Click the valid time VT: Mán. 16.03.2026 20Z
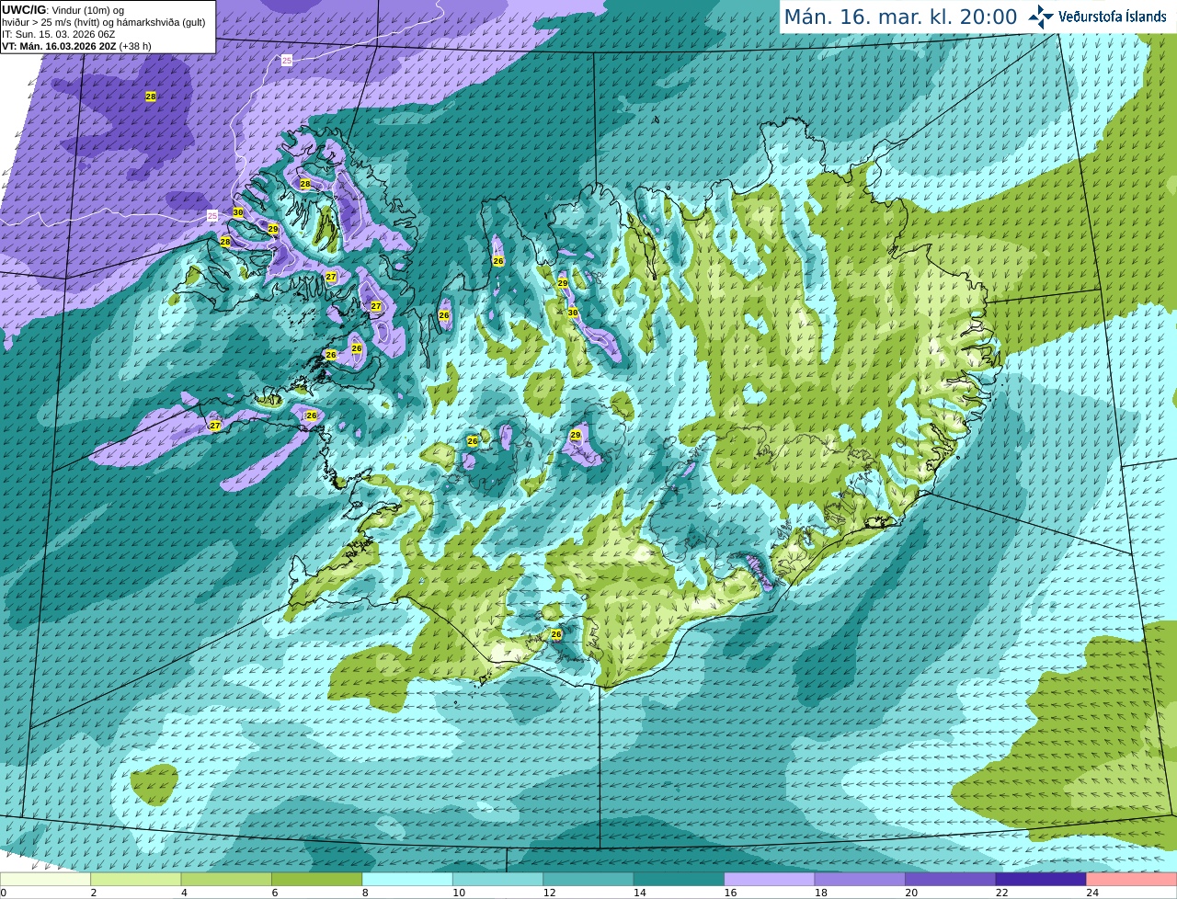The width and height of the screenshot is (1177, 899). pyautogui.click(x=59, y=46)
